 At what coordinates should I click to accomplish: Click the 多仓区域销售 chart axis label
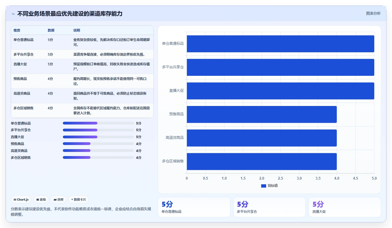tap(173, 161)
